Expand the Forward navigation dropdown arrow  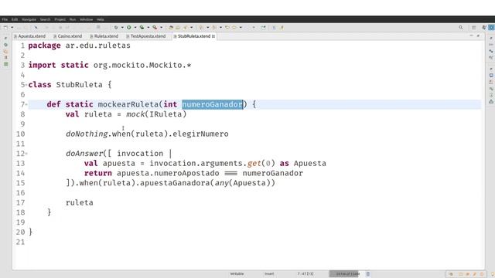coord(241,28)
